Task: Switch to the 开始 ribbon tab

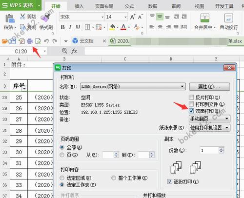Action: (56, 6)
